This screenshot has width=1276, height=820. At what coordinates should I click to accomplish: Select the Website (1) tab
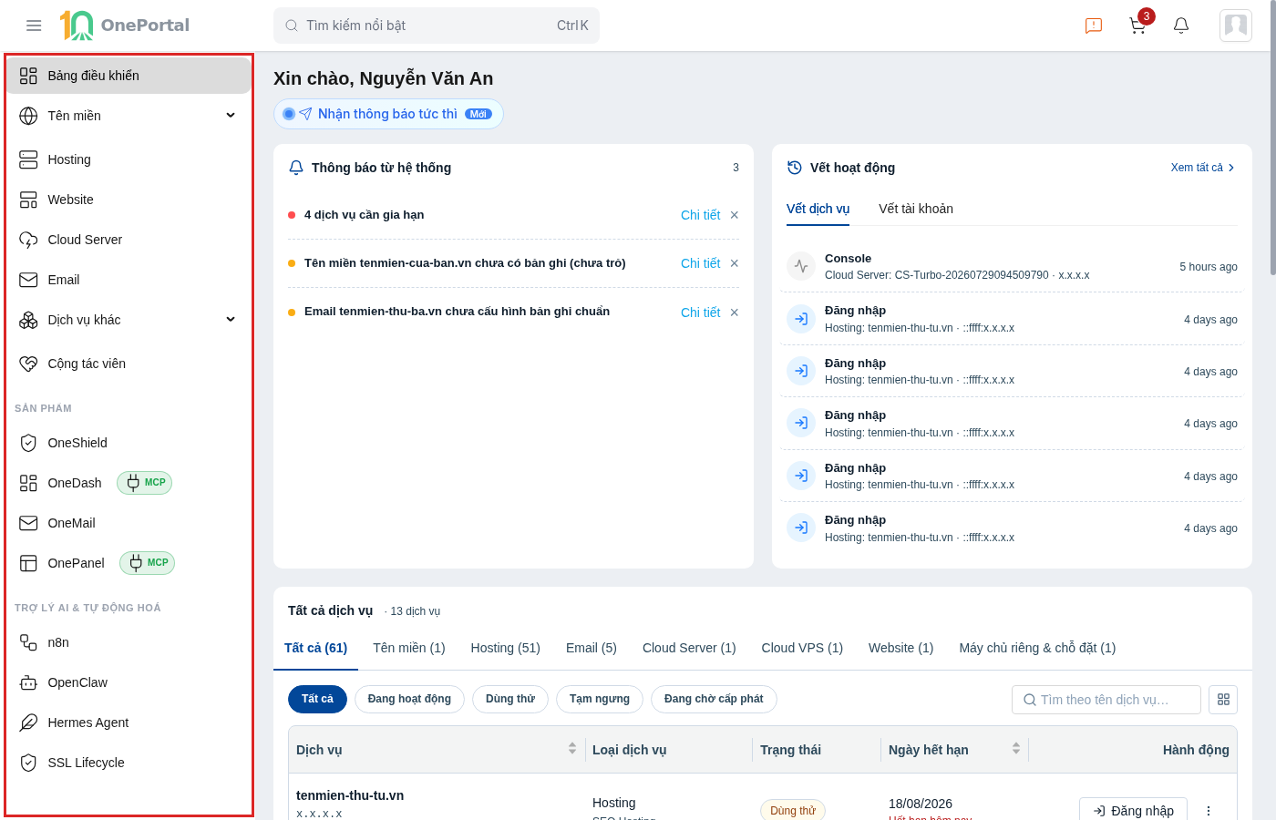point(901,648)
